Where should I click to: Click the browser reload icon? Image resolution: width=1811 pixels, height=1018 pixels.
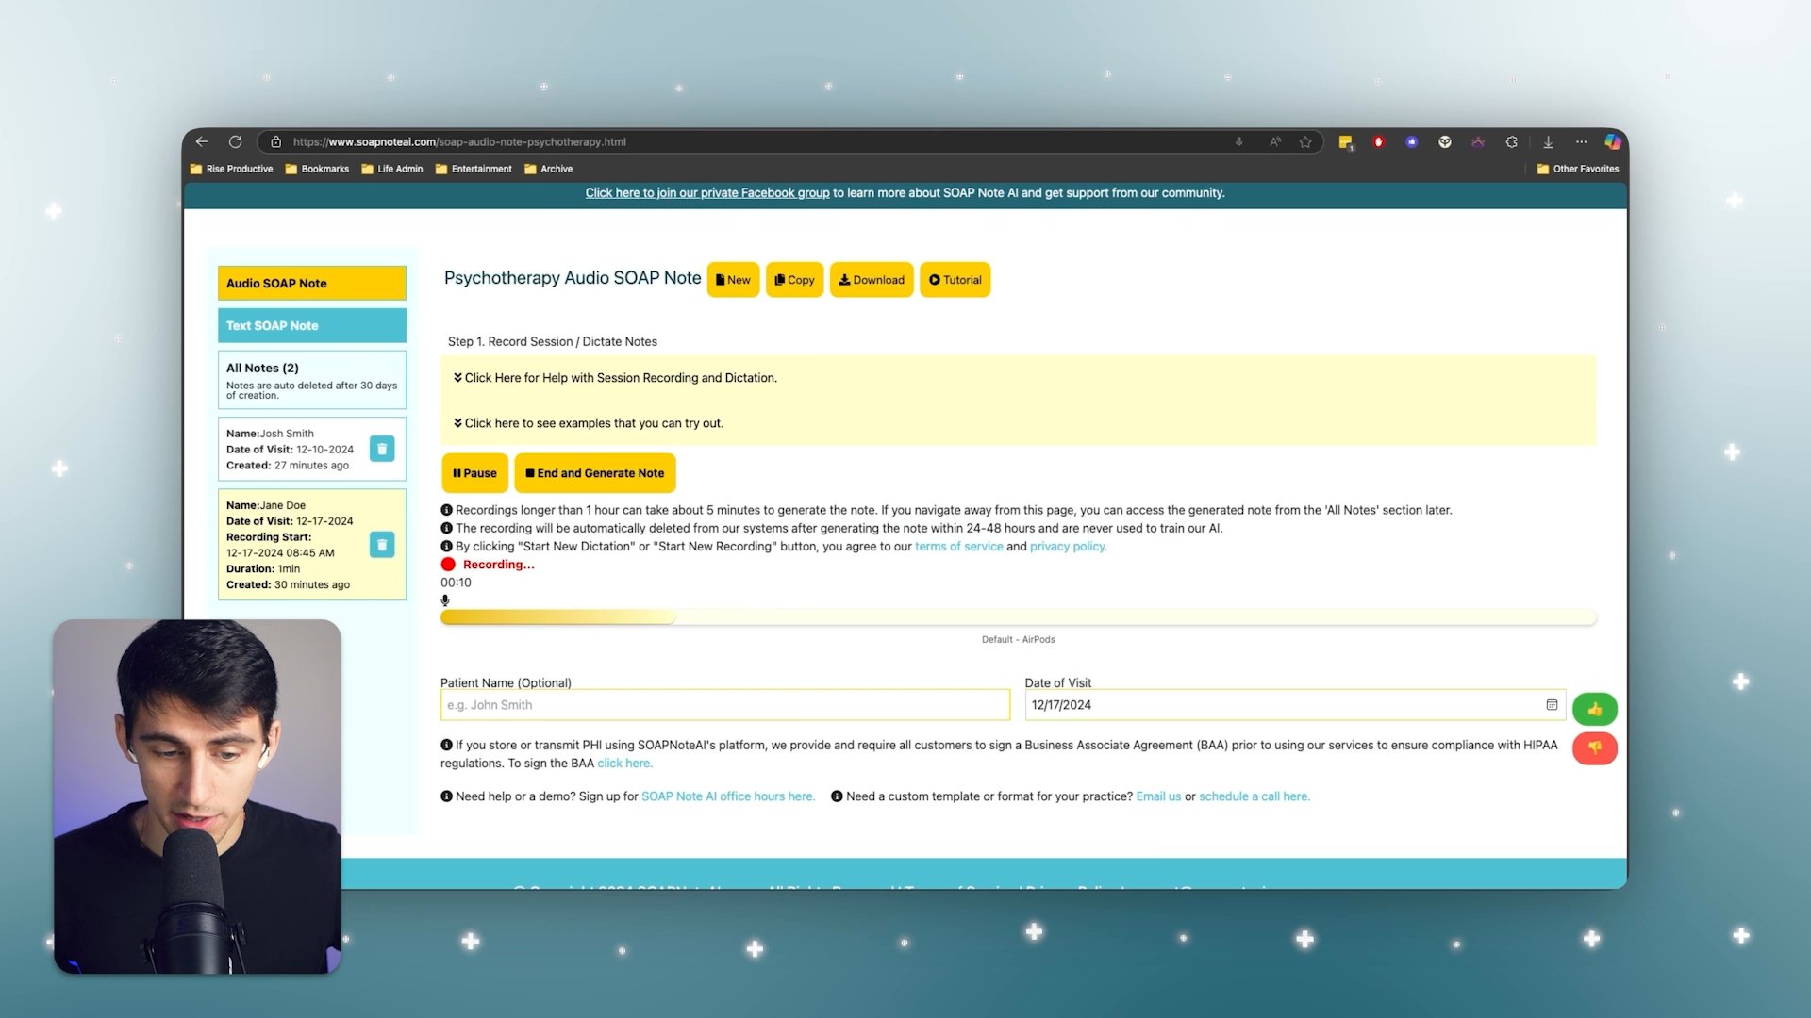[235, 141]
